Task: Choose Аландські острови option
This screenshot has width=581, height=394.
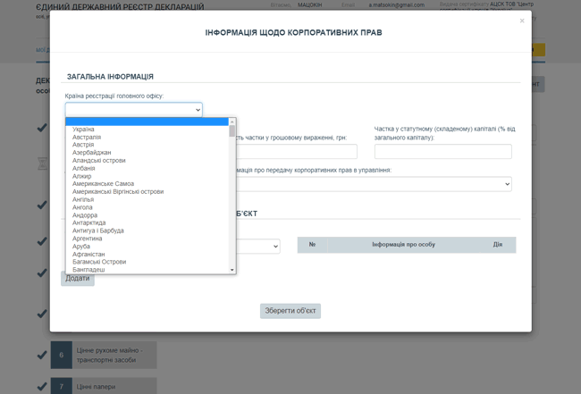Action: coord(98,161)
